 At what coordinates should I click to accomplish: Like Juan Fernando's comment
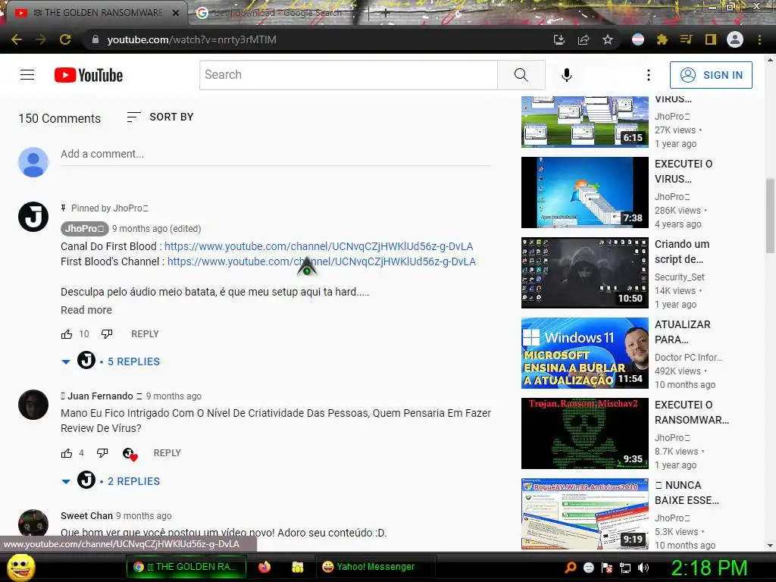point(67,453)
